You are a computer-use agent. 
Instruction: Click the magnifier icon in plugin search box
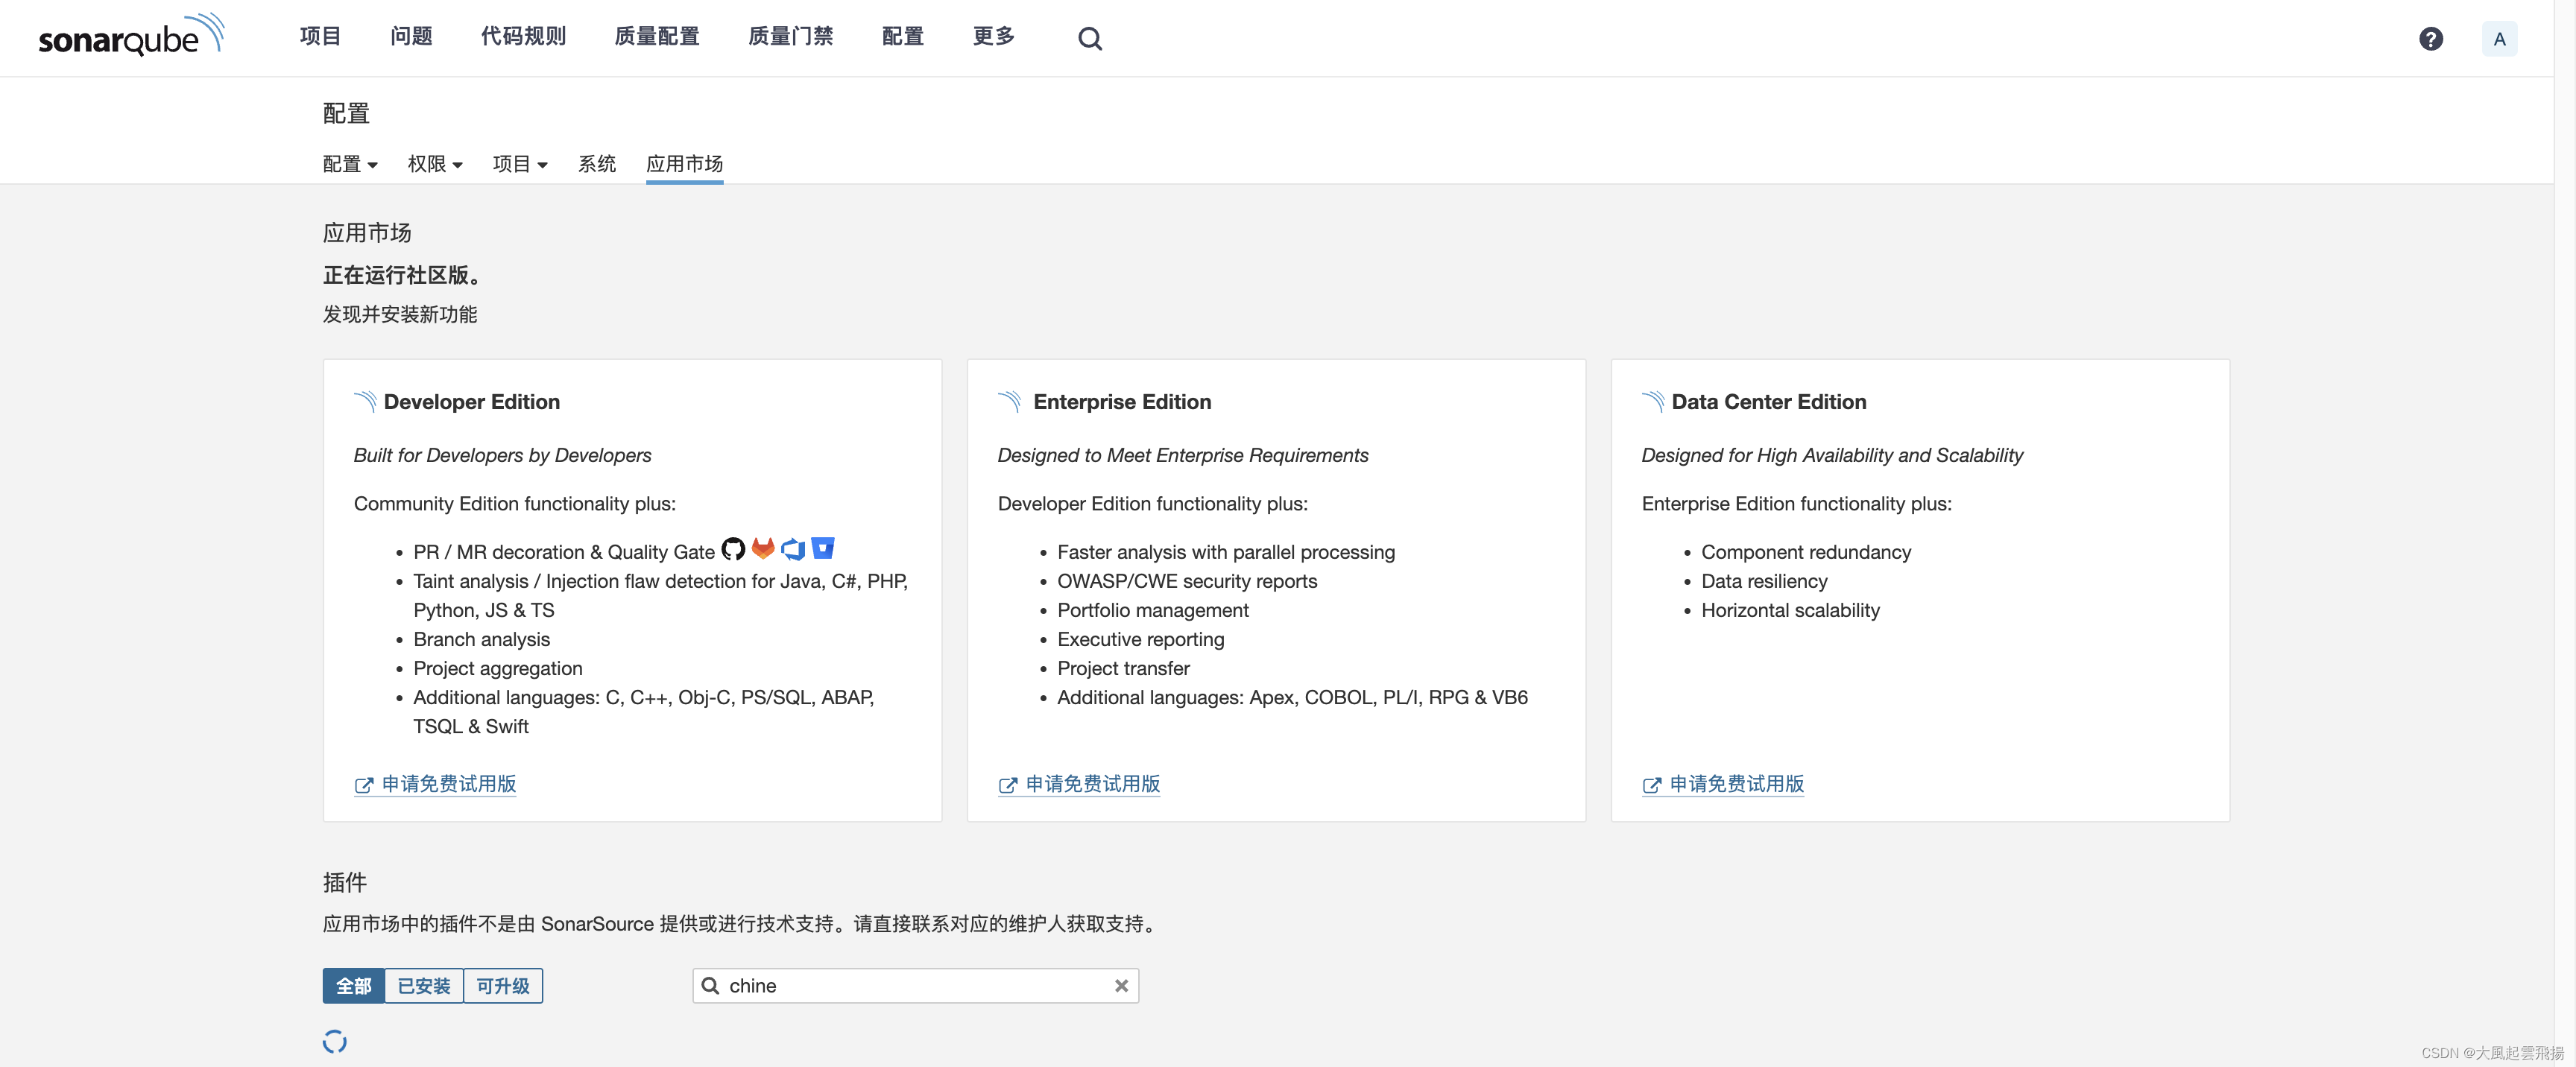coord(710,986)
